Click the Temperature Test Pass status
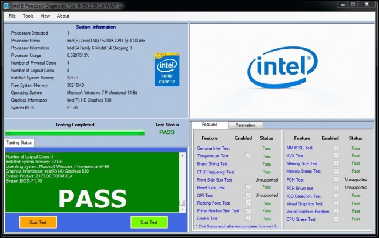Image resolution: width=379 pixels, height=238 pixels. coord(267,156)
